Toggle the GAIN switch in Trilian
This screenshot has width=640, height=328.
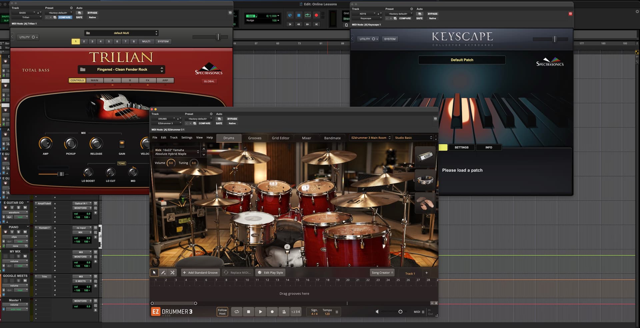(122, 144)
